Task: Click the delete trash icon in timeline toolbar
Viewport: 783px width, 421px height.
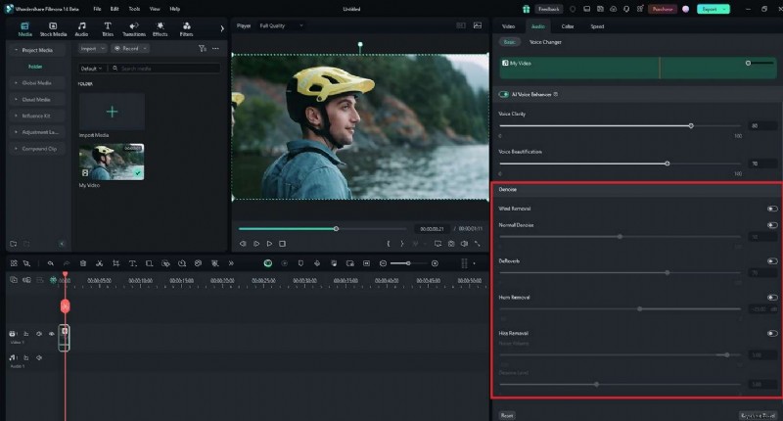Action: click(x=83, y=263)
